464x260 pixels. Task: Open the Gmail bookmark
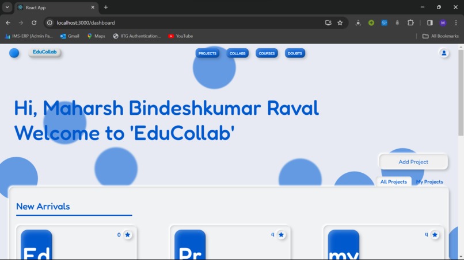70,36
